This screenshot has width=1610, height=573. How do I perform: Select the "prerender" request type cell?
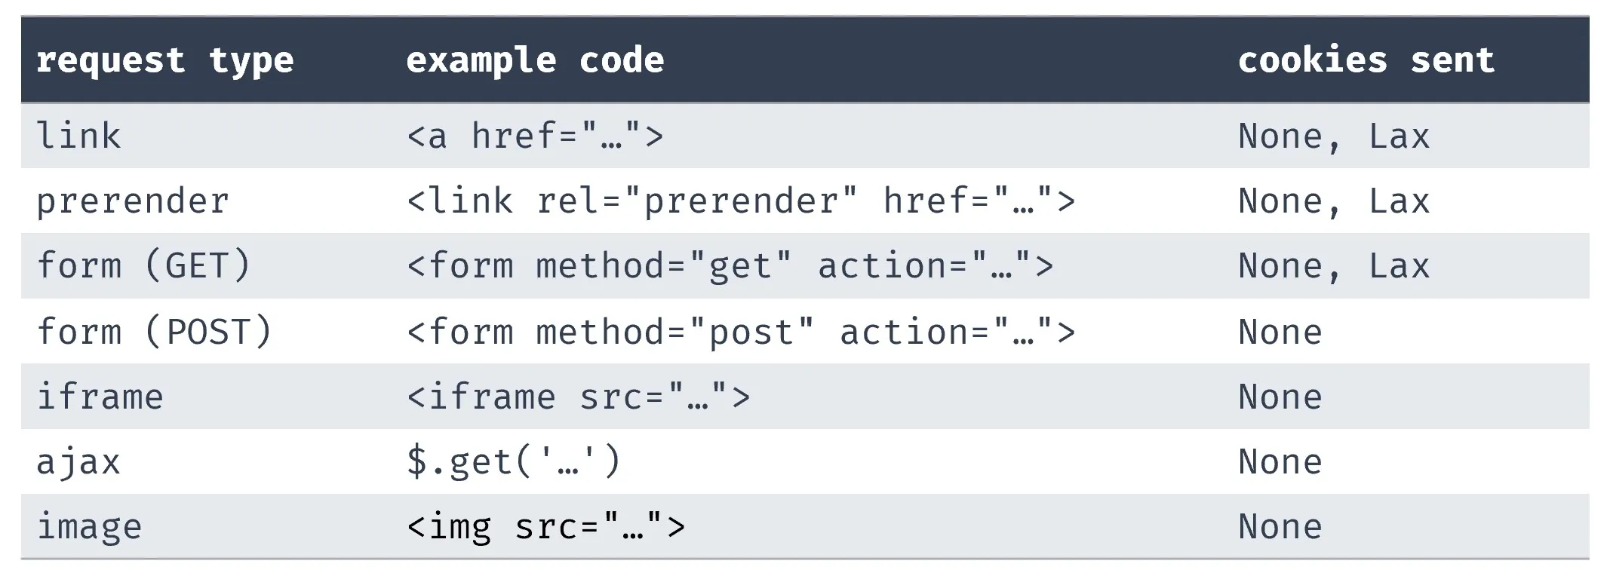133,201
